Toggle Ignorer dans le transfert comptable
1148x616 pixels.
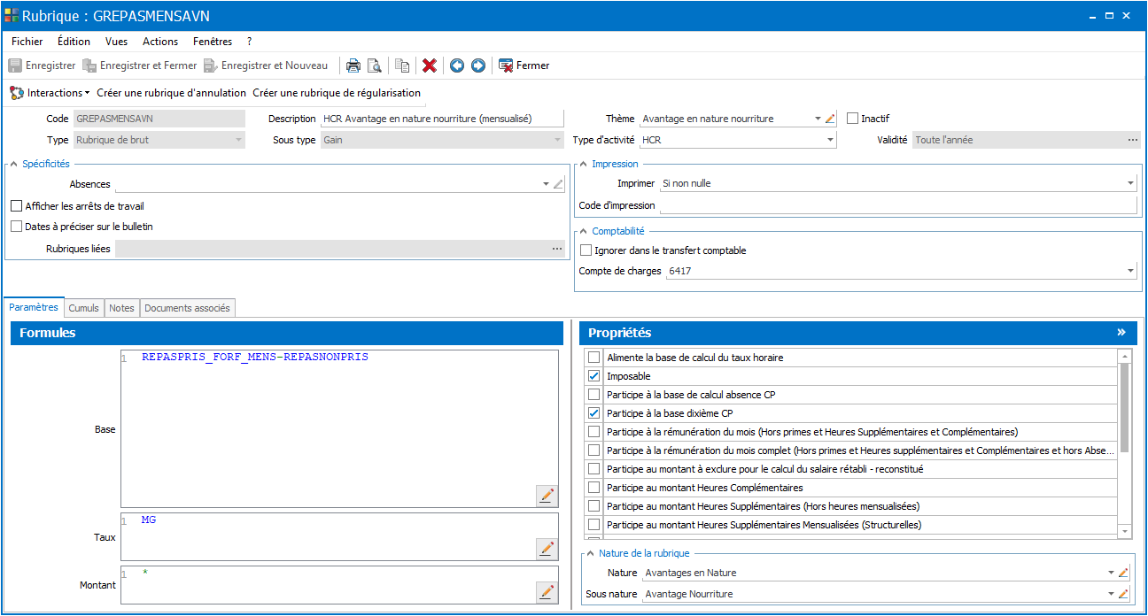[x=586, y=250]
